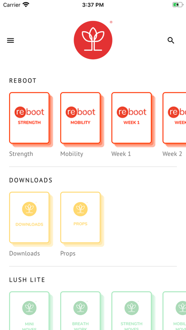Select the 'Props' label below the card
Screen dimensions: 186x330
(x=68, y=254)
